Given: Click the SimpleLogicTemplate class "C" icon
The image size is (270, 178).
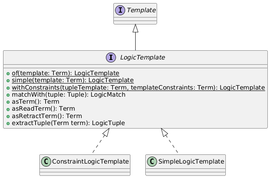Looking at the screenshot, I should coord(151,161).
